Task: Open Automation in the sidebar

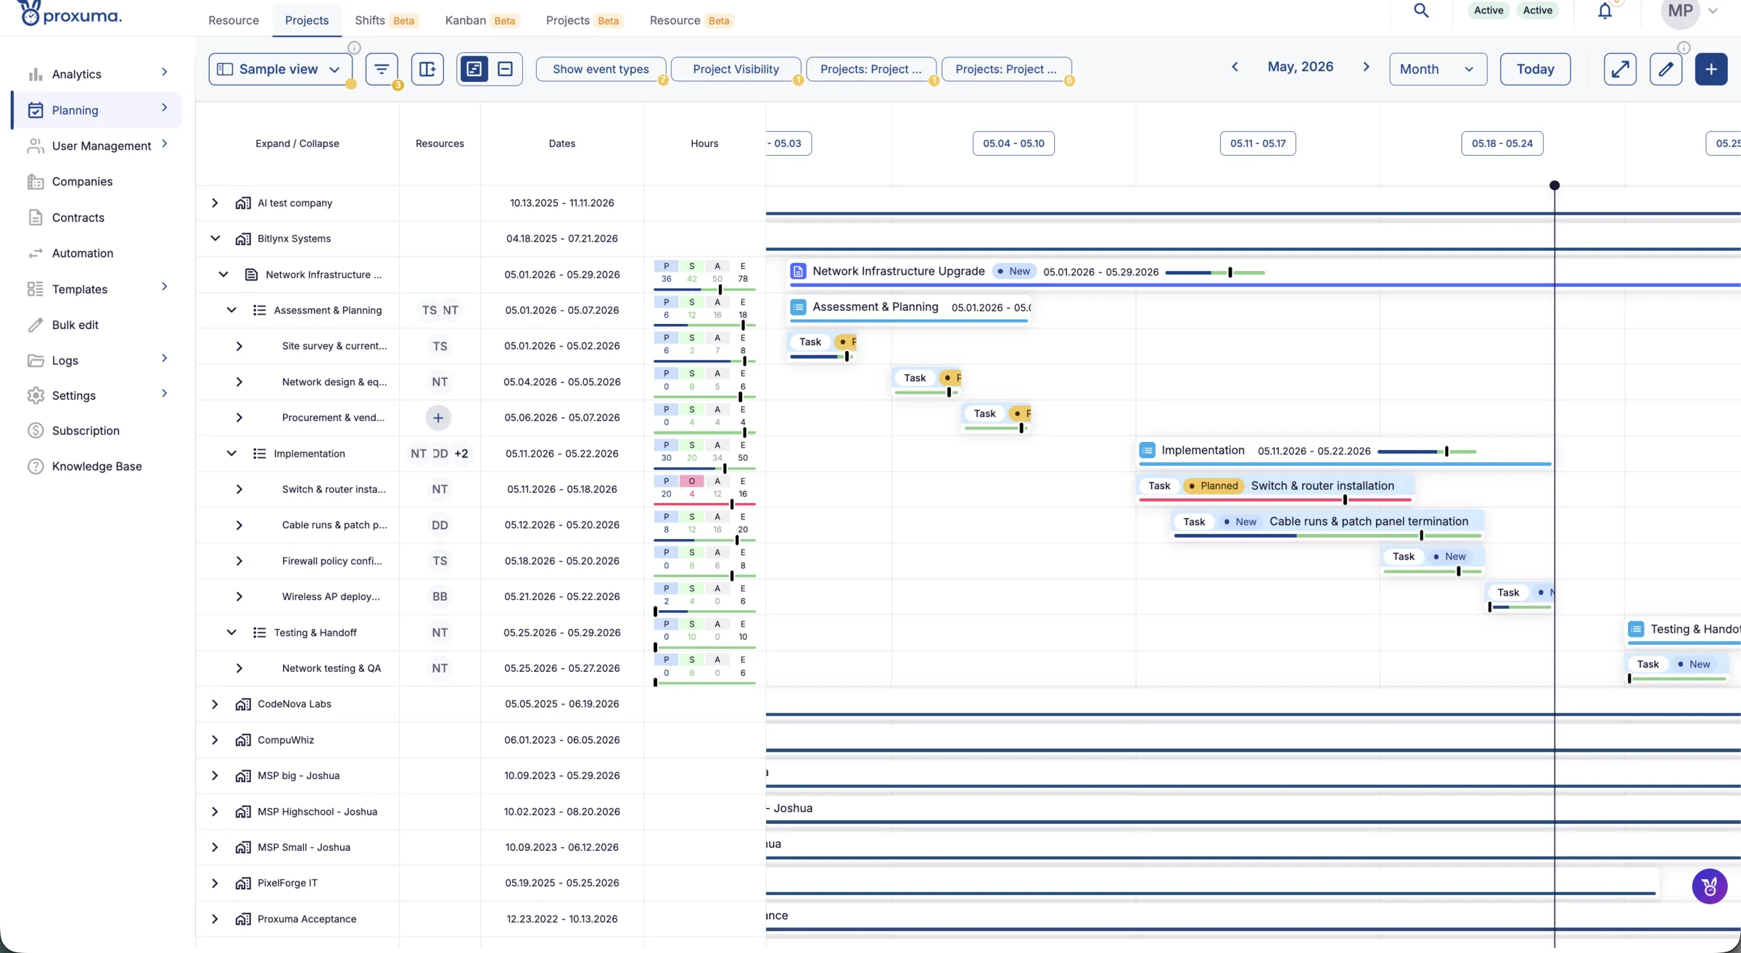Action: (82, 253)
